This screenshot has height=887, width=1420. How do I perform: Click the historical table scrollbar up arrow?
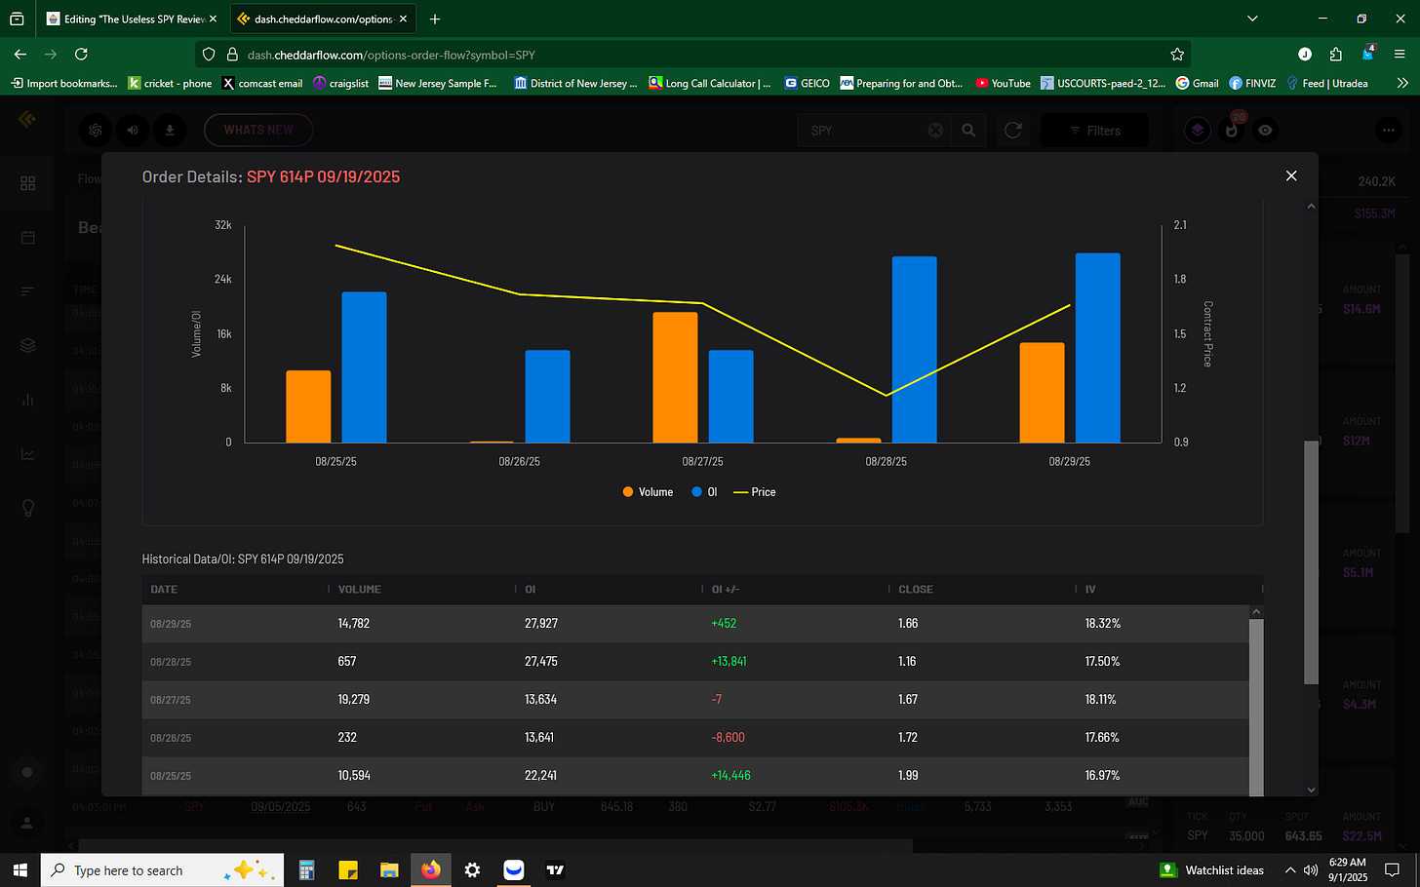coord(1256,612)
